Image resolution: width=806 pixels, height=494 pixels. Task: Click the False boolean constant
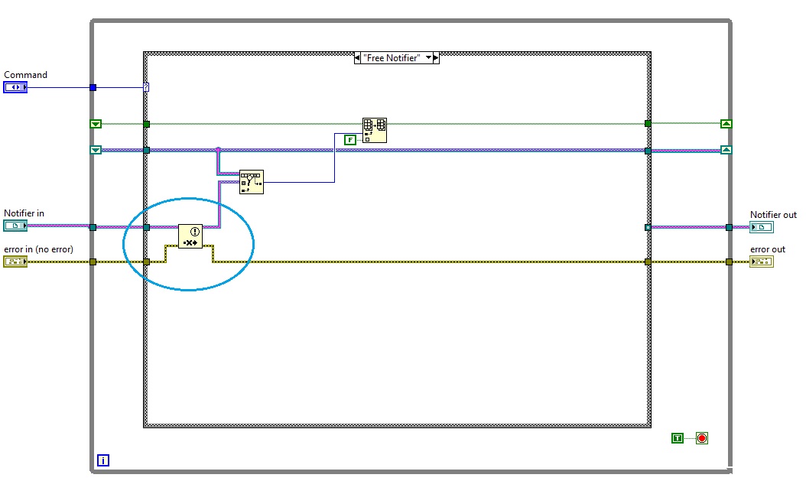(x=350, y=140)
